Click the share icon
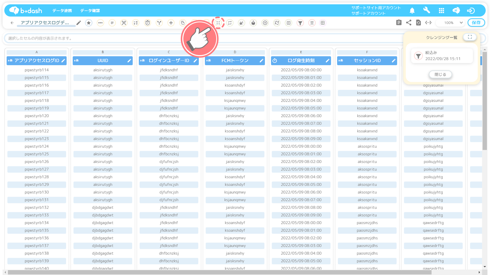 [x=409, y=23]
